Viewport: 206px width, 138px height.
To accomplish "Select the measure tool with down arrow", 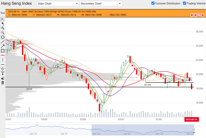I will pyautogui.click(x=3, y=73).
